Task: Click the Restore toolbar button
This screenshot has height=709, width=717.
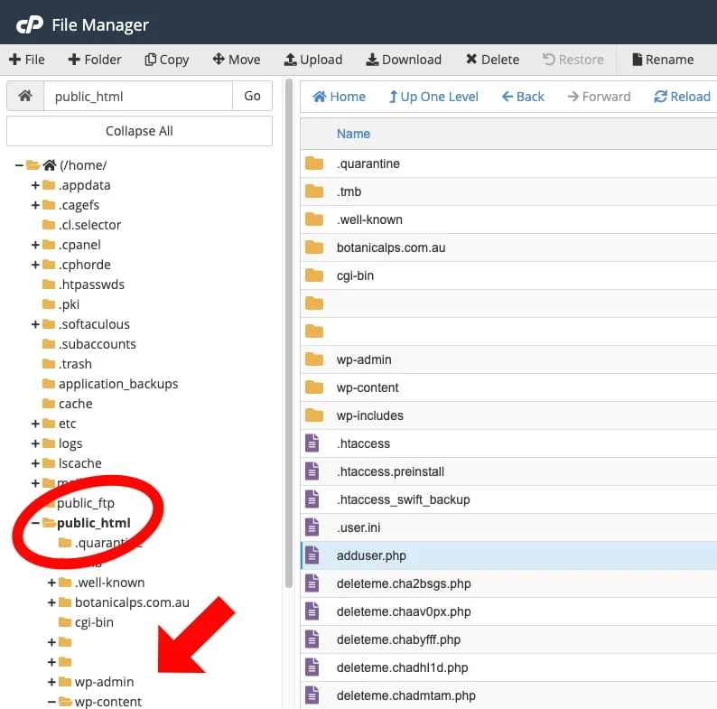Action: [573, 60]
